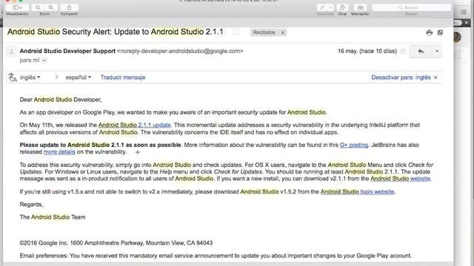Open the Compartir share button
Screen dimensions: 474x266
click(x=69, y=7)
